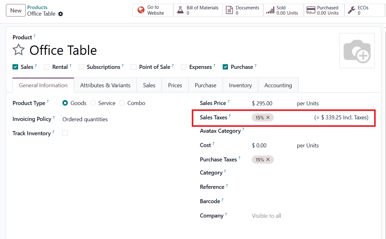Viewport: 386px width, 239px height.
Task: Click the ECOs wrench icon
Action: click(x=350, y=10)
